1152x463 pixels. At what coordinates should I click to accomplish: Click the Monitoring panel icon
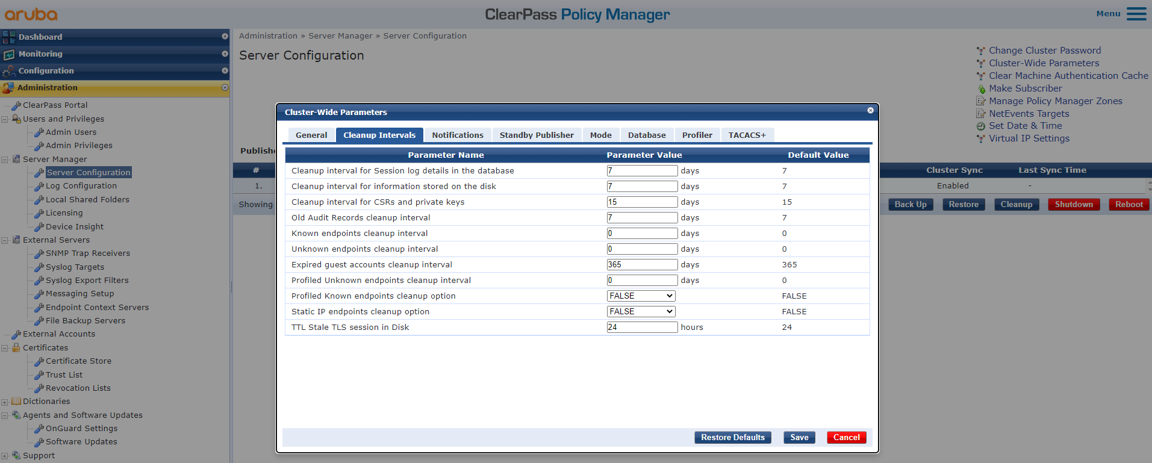coord(8,54)
